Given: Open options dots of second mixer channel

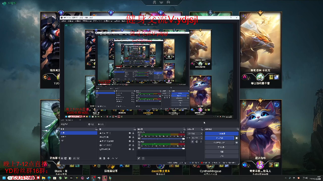Looking at the screenshot, I should tap(139, 145).
